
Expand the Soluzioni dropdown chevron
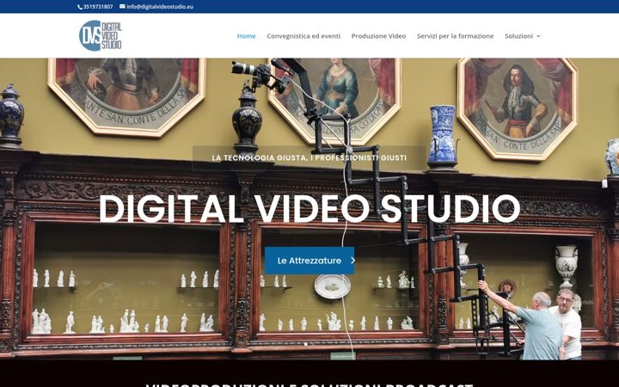pyautogui.click(x=538, y=36)
